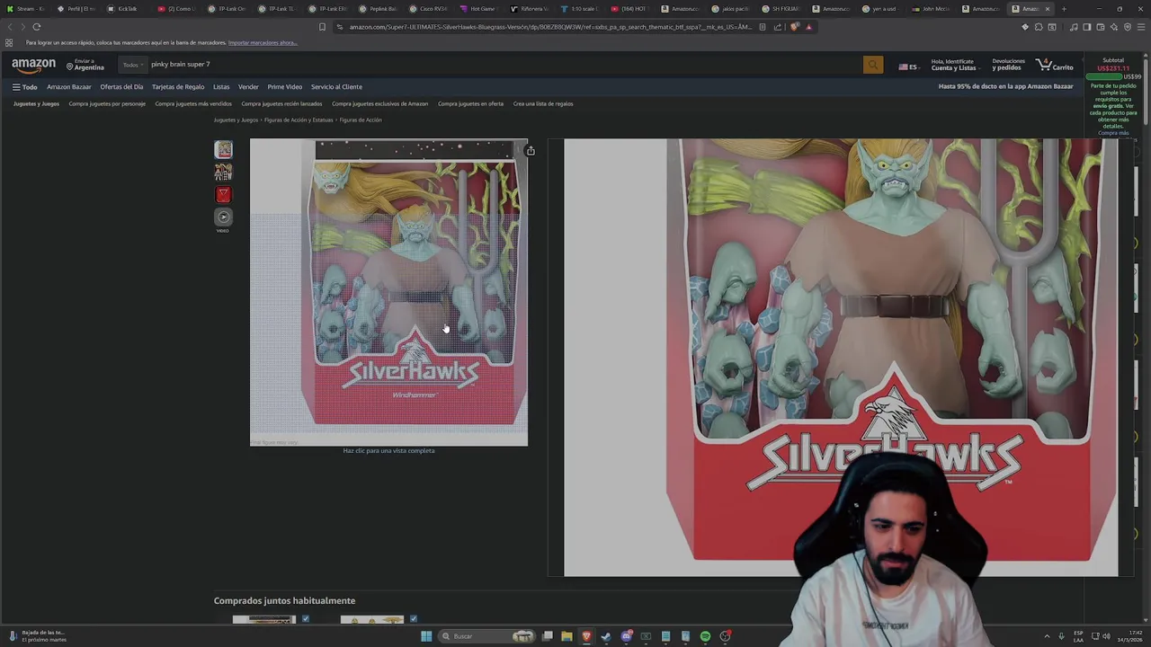
Task: Open Spotify from the taskbar
Action: tap(705, 636)
